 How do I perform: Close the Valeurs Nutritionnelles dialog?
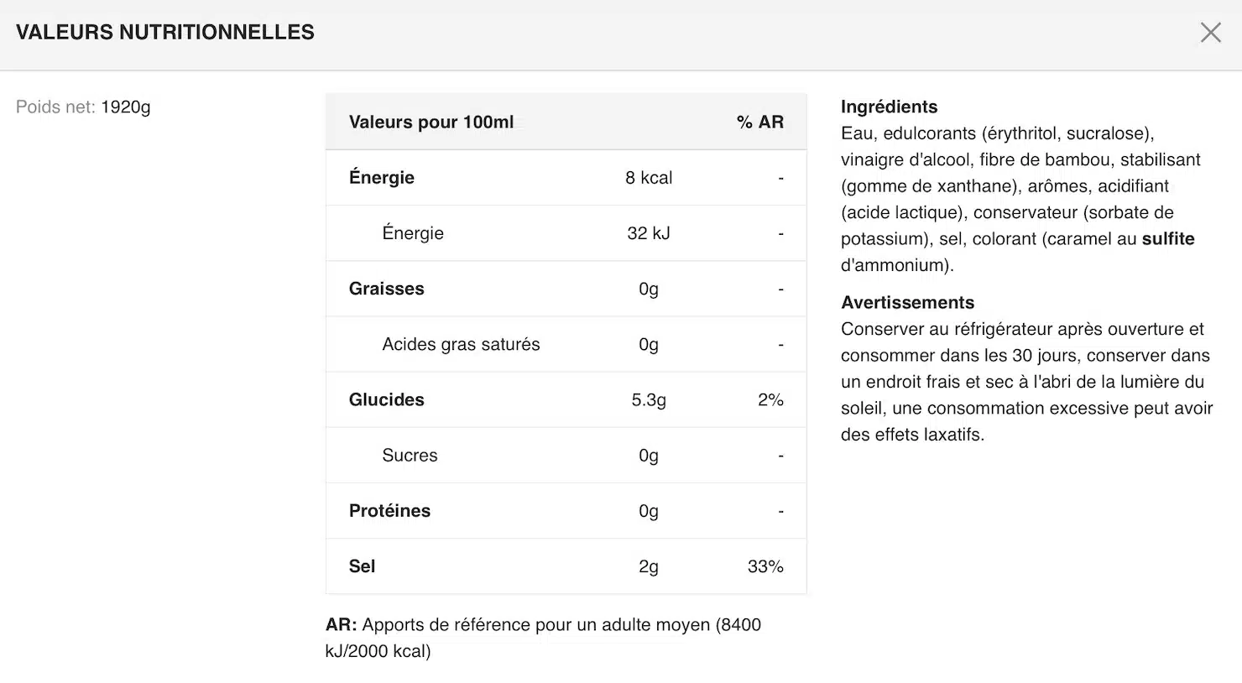(1210, 33)
